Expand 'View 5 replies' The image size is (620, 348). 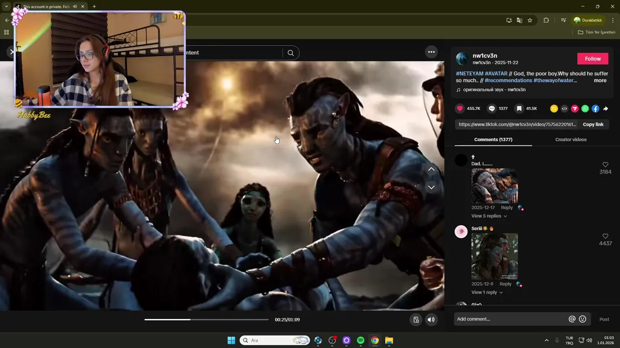[489, 216]
